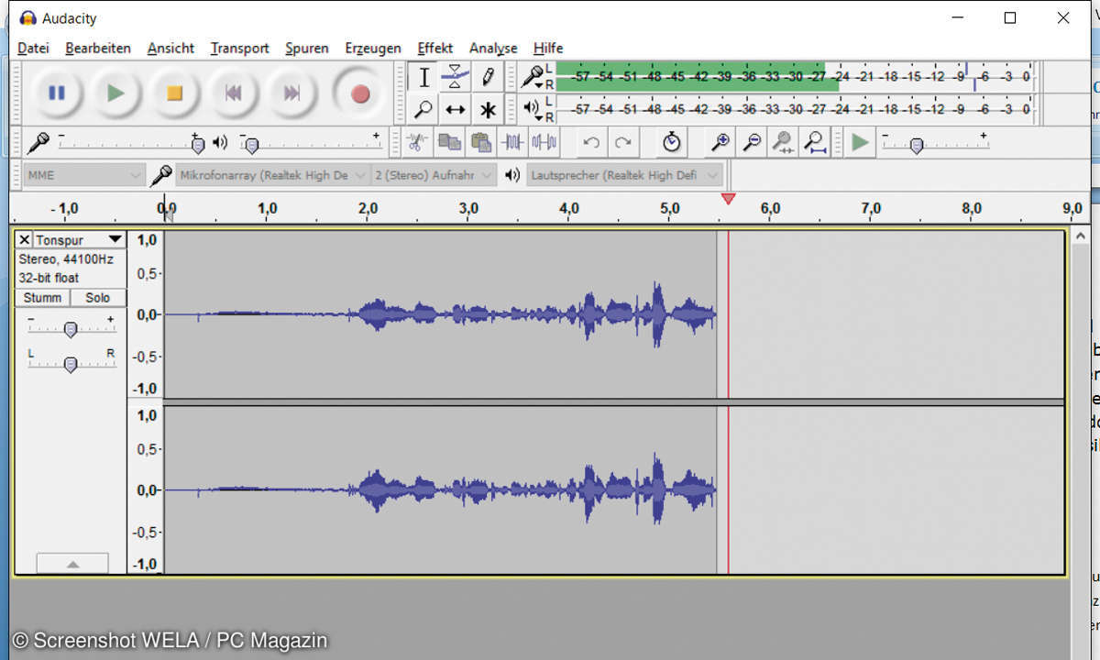Click the recording level meter bar
1100x660 pixels.
(794, 77)
